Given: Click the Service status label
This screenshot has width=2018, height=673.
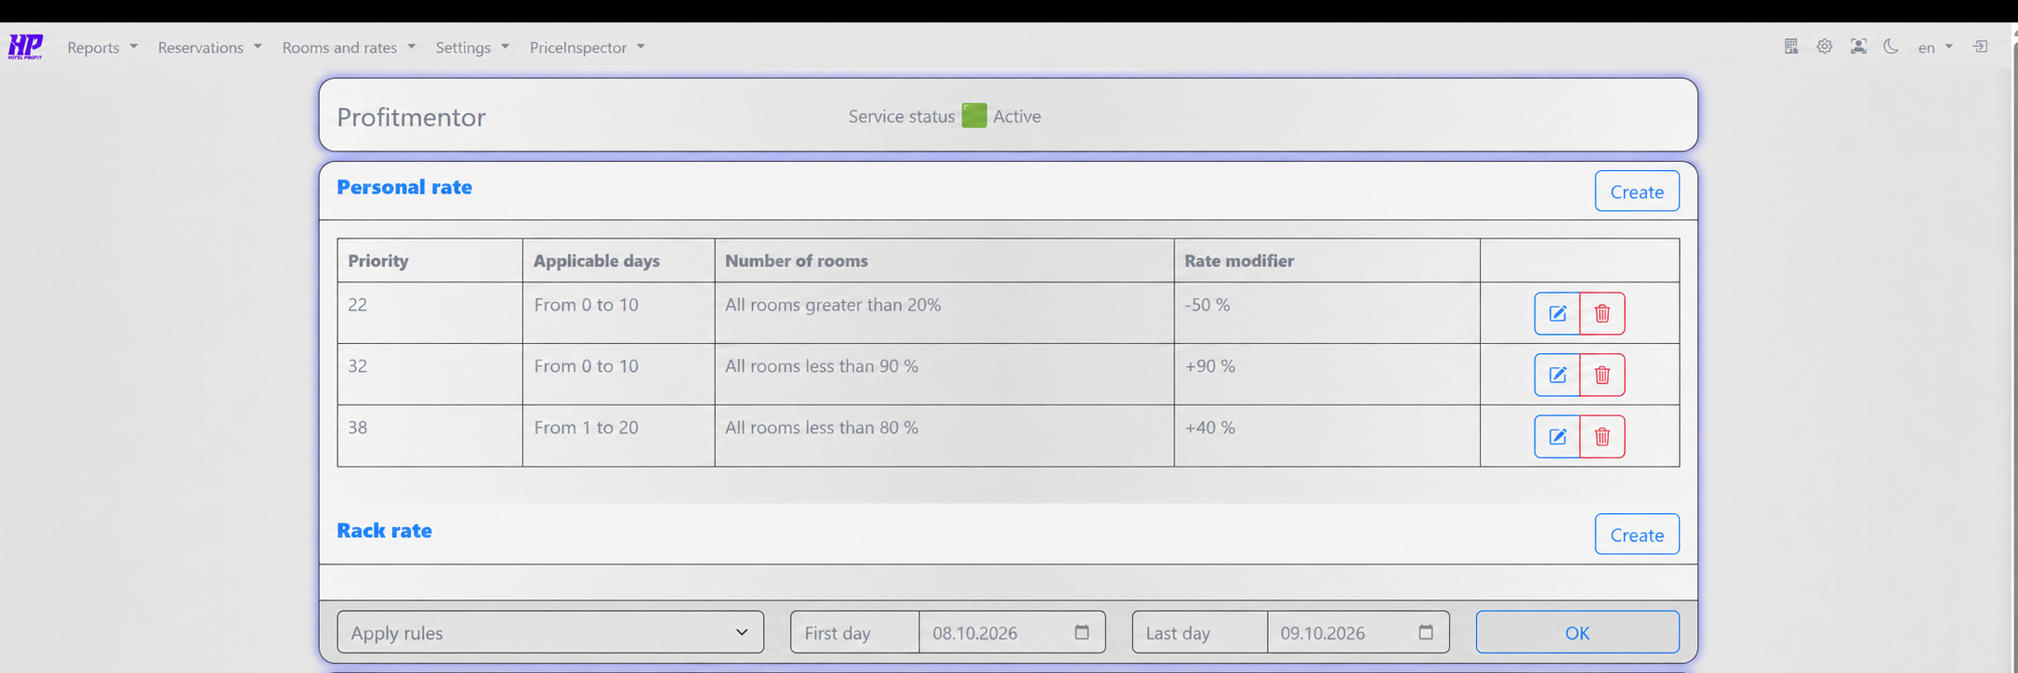Looking at the screenshot, I should click(x=902, y=116).
